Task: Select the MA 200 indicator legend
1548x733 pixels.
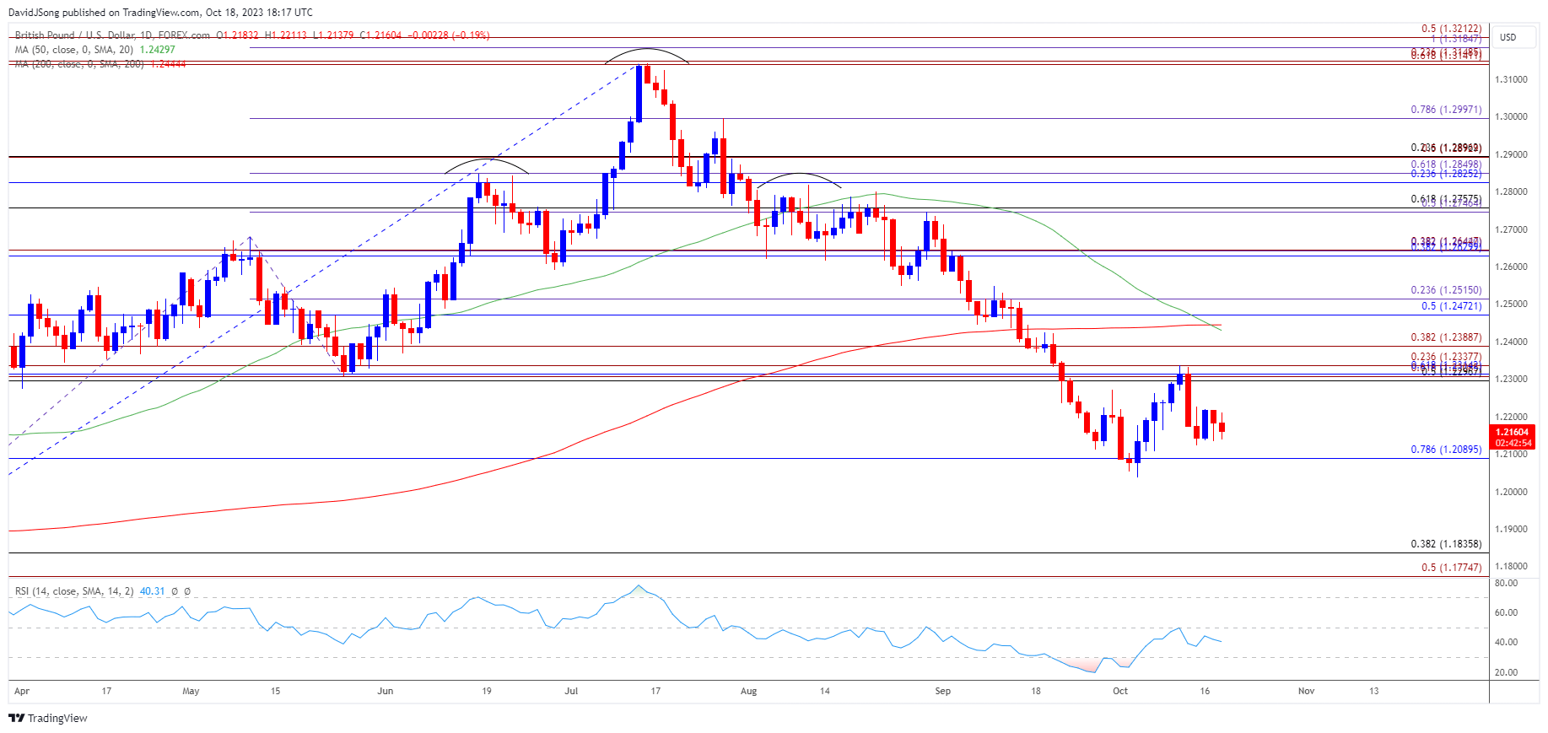Action: click(79, 64)
